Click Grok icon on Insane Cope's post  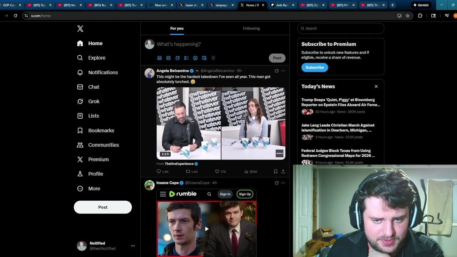(277, 183)
